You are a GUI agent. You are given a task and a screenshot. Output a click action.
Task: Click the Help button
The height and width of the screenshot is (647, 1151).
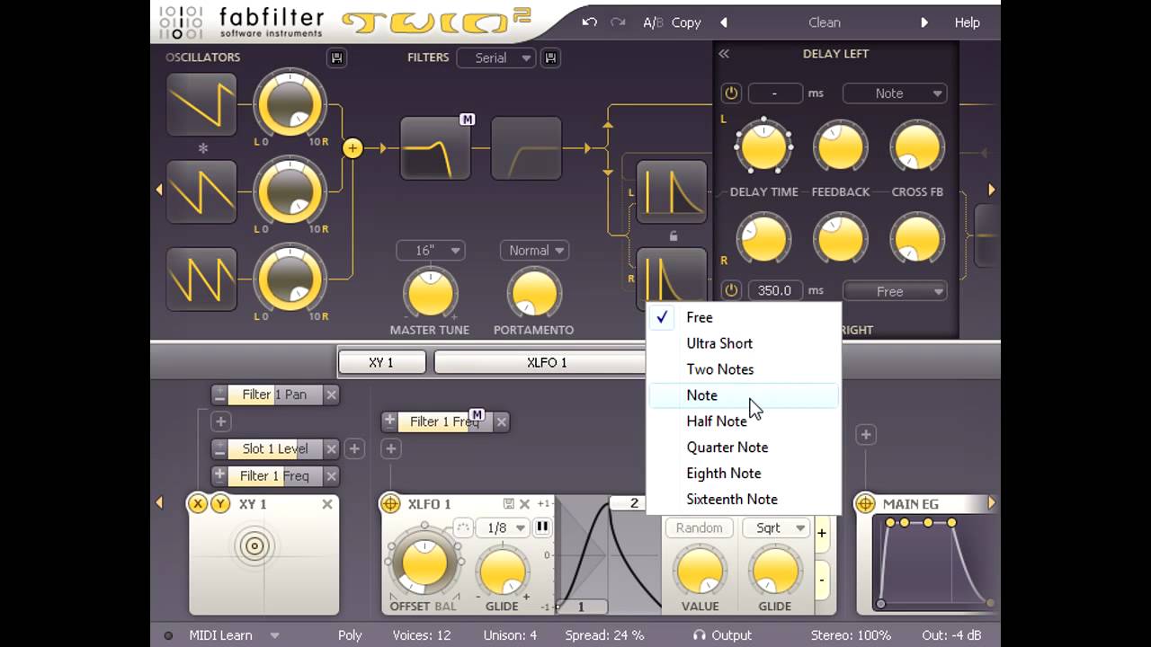pyautogui.click(x=968, y=22)
